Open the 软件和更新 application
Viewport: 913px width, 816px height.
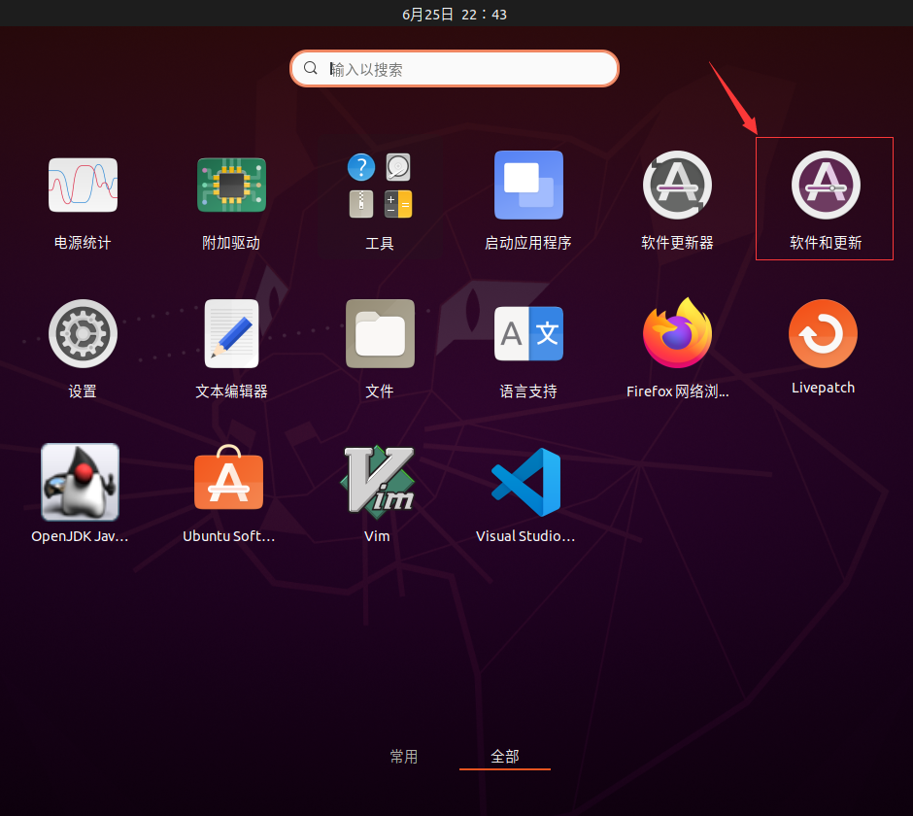824,198
